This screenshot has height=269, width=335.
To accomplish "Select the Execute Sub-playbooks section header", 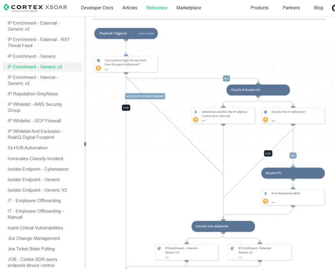I will click(223, 226).
